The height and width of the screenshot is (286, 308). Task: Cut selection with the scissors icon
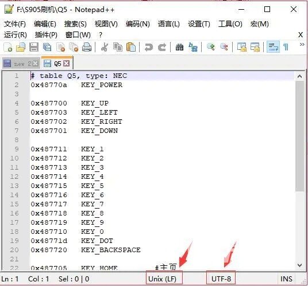105,47
